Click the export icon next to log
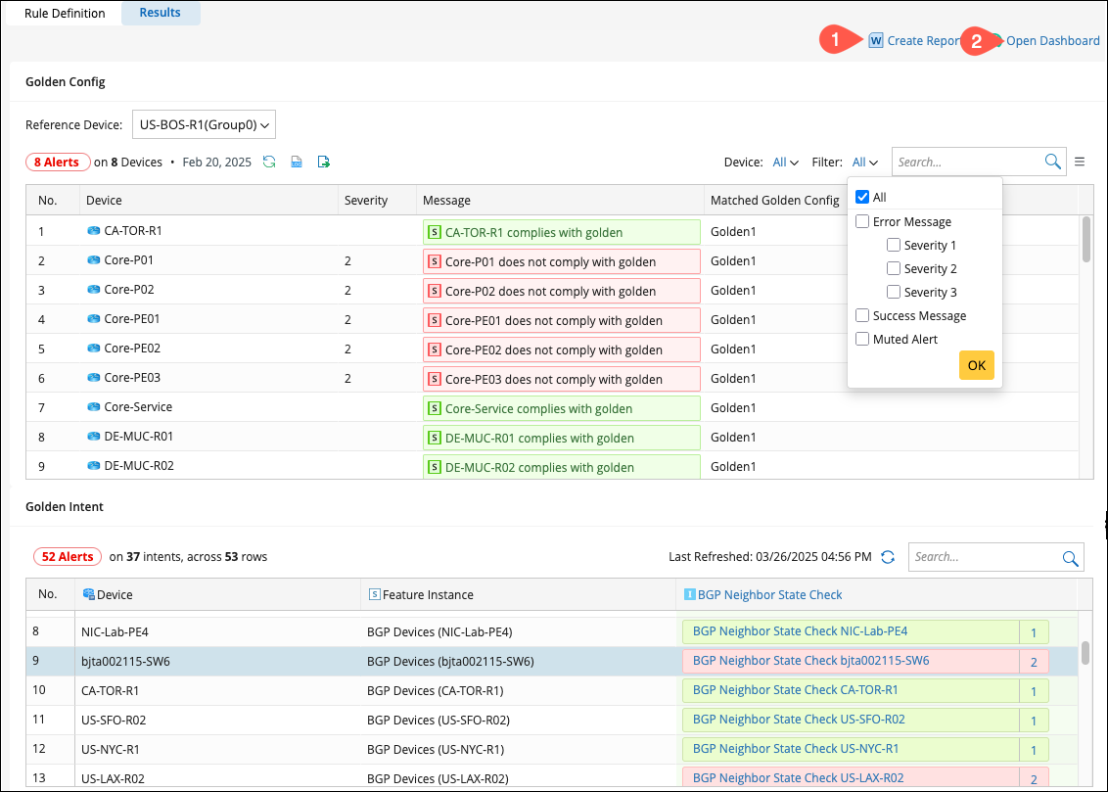The width and height of the screenshot is (1108, 792). click(x=323, y=162)
